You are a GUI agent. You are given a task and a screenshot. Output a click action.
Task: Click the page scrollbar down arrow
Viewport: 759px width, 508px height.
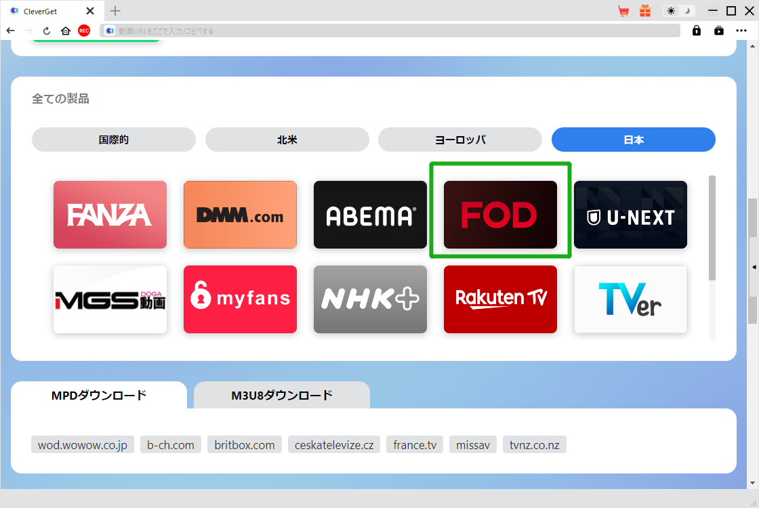tap(752, 482)
